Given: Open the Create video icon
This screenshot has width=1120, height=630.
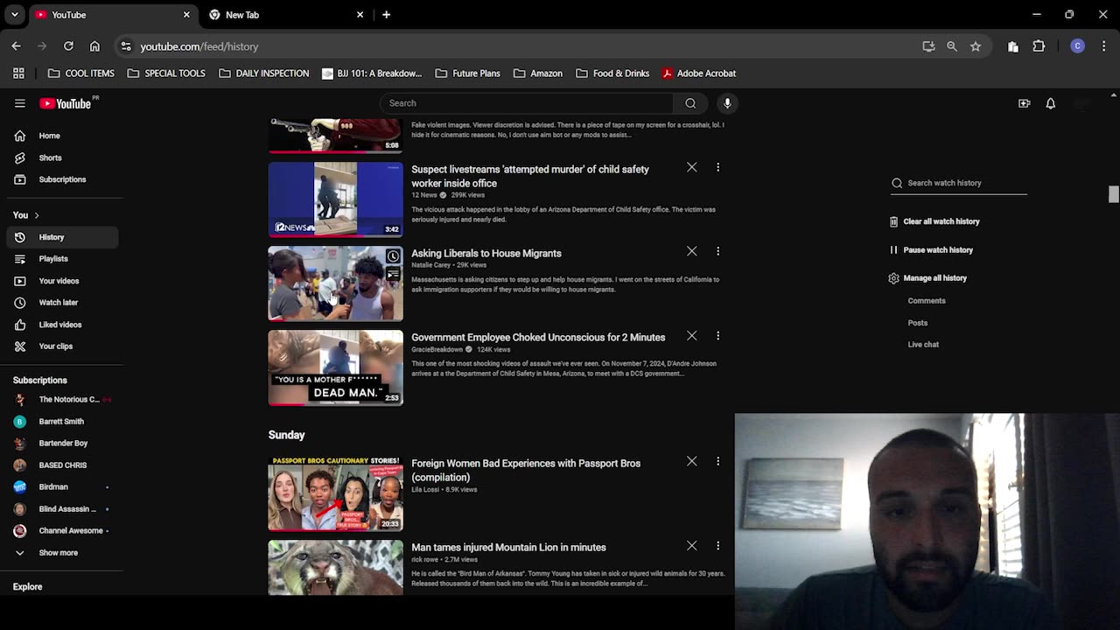Looking at the screenshot, I should point(1024,103).
